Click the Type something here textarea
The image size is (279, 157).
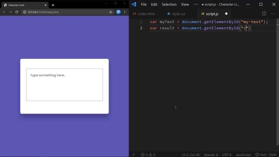tap(65, 85)
